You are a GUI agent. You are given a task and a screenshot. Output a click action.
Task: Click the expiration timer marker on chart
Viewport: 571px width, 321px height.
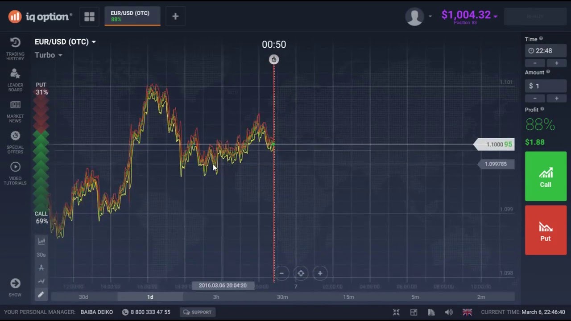point(274,60)
